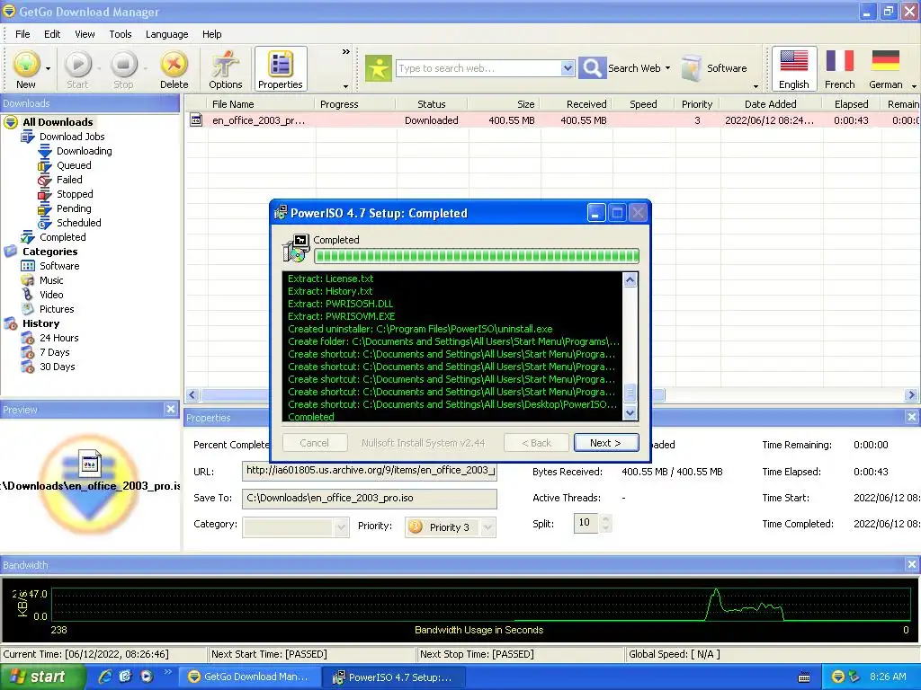Click the Save To path field
Screen dimensions: 921x690
tap(370, 498)
